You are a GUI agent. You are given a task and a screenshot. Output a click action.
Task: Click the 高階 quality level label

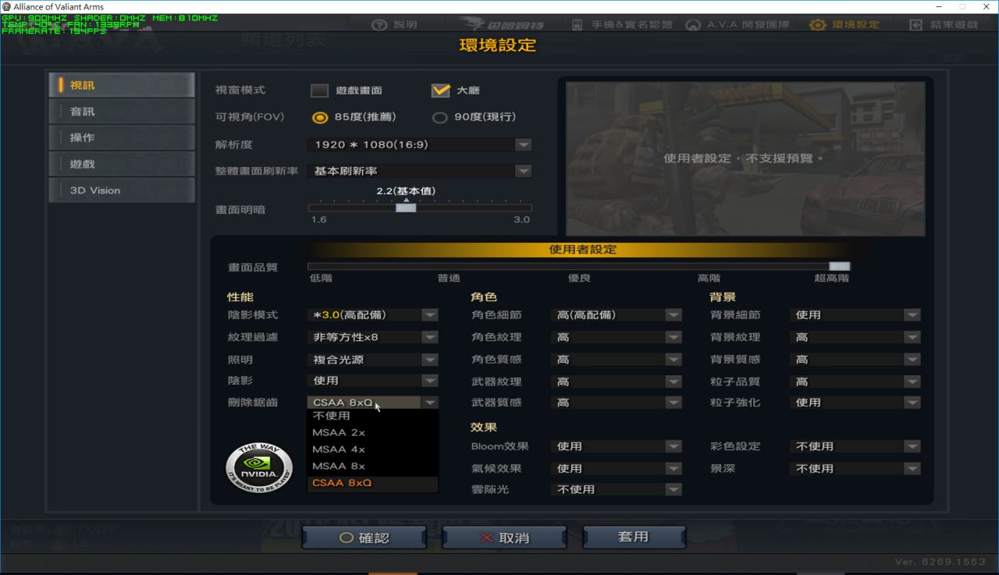709,279
